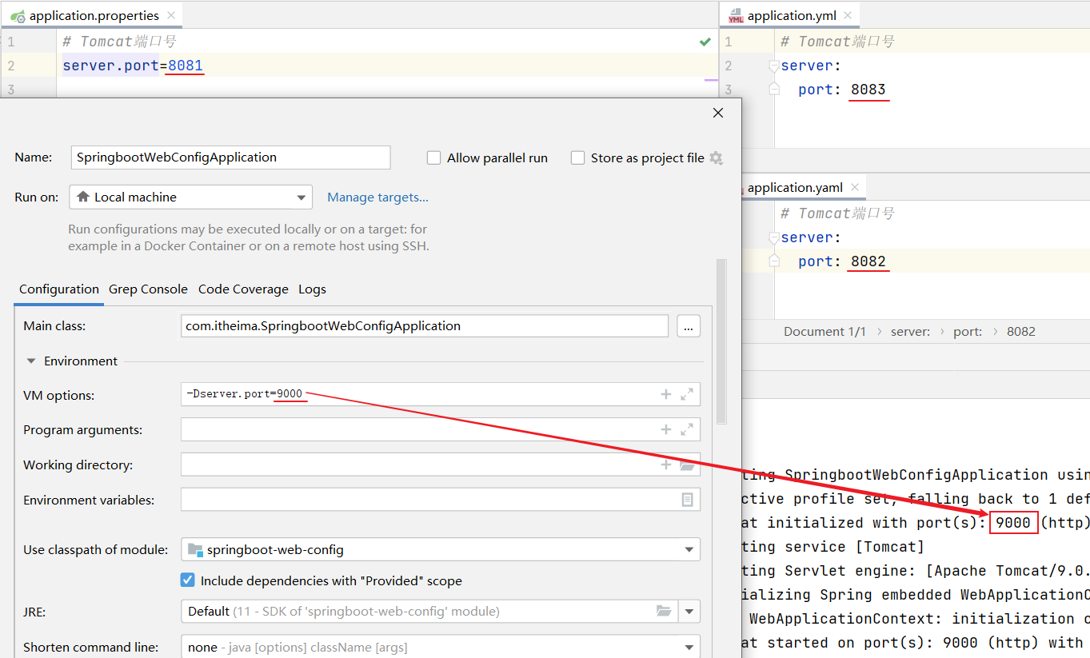This screenshot has height=658, width=1090.
Task: Click the green checkmark inspection icon
Action: click(705, 41)
